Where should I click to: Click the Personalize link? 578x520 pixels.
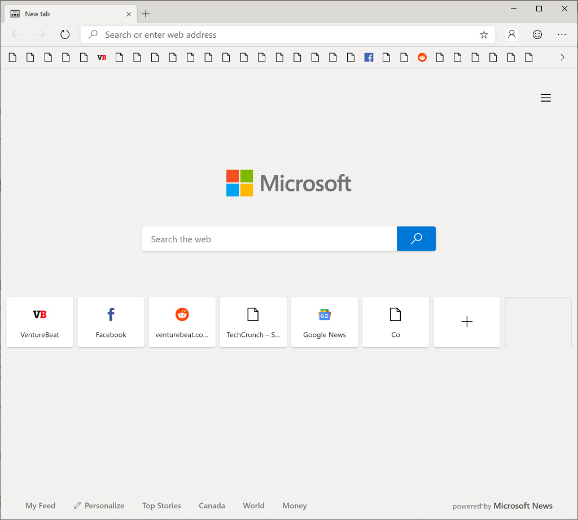click(99, 505)
